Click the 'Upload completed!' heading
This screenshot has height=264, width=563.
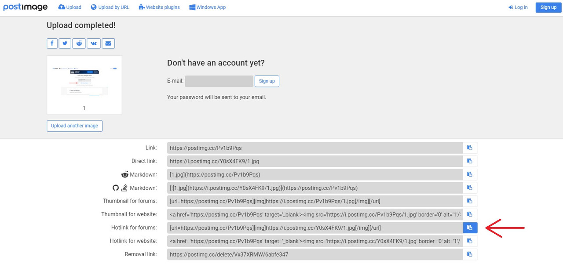[x=81, y=25]
